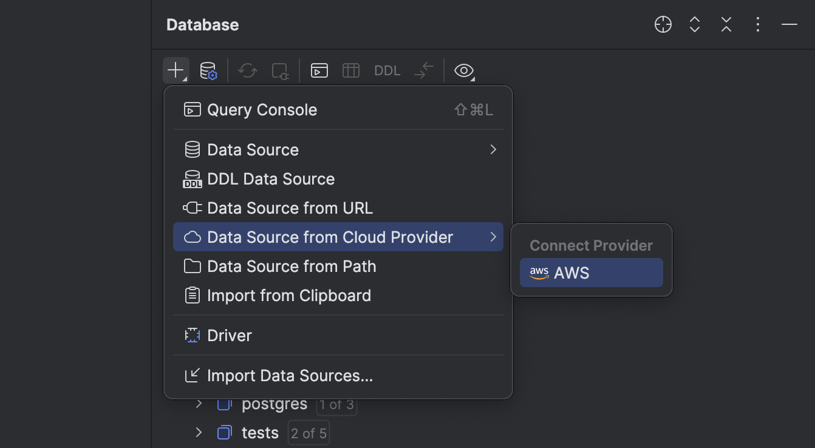Open the kebab Options menu
This screenshot has width=815, height=448.
757,24
